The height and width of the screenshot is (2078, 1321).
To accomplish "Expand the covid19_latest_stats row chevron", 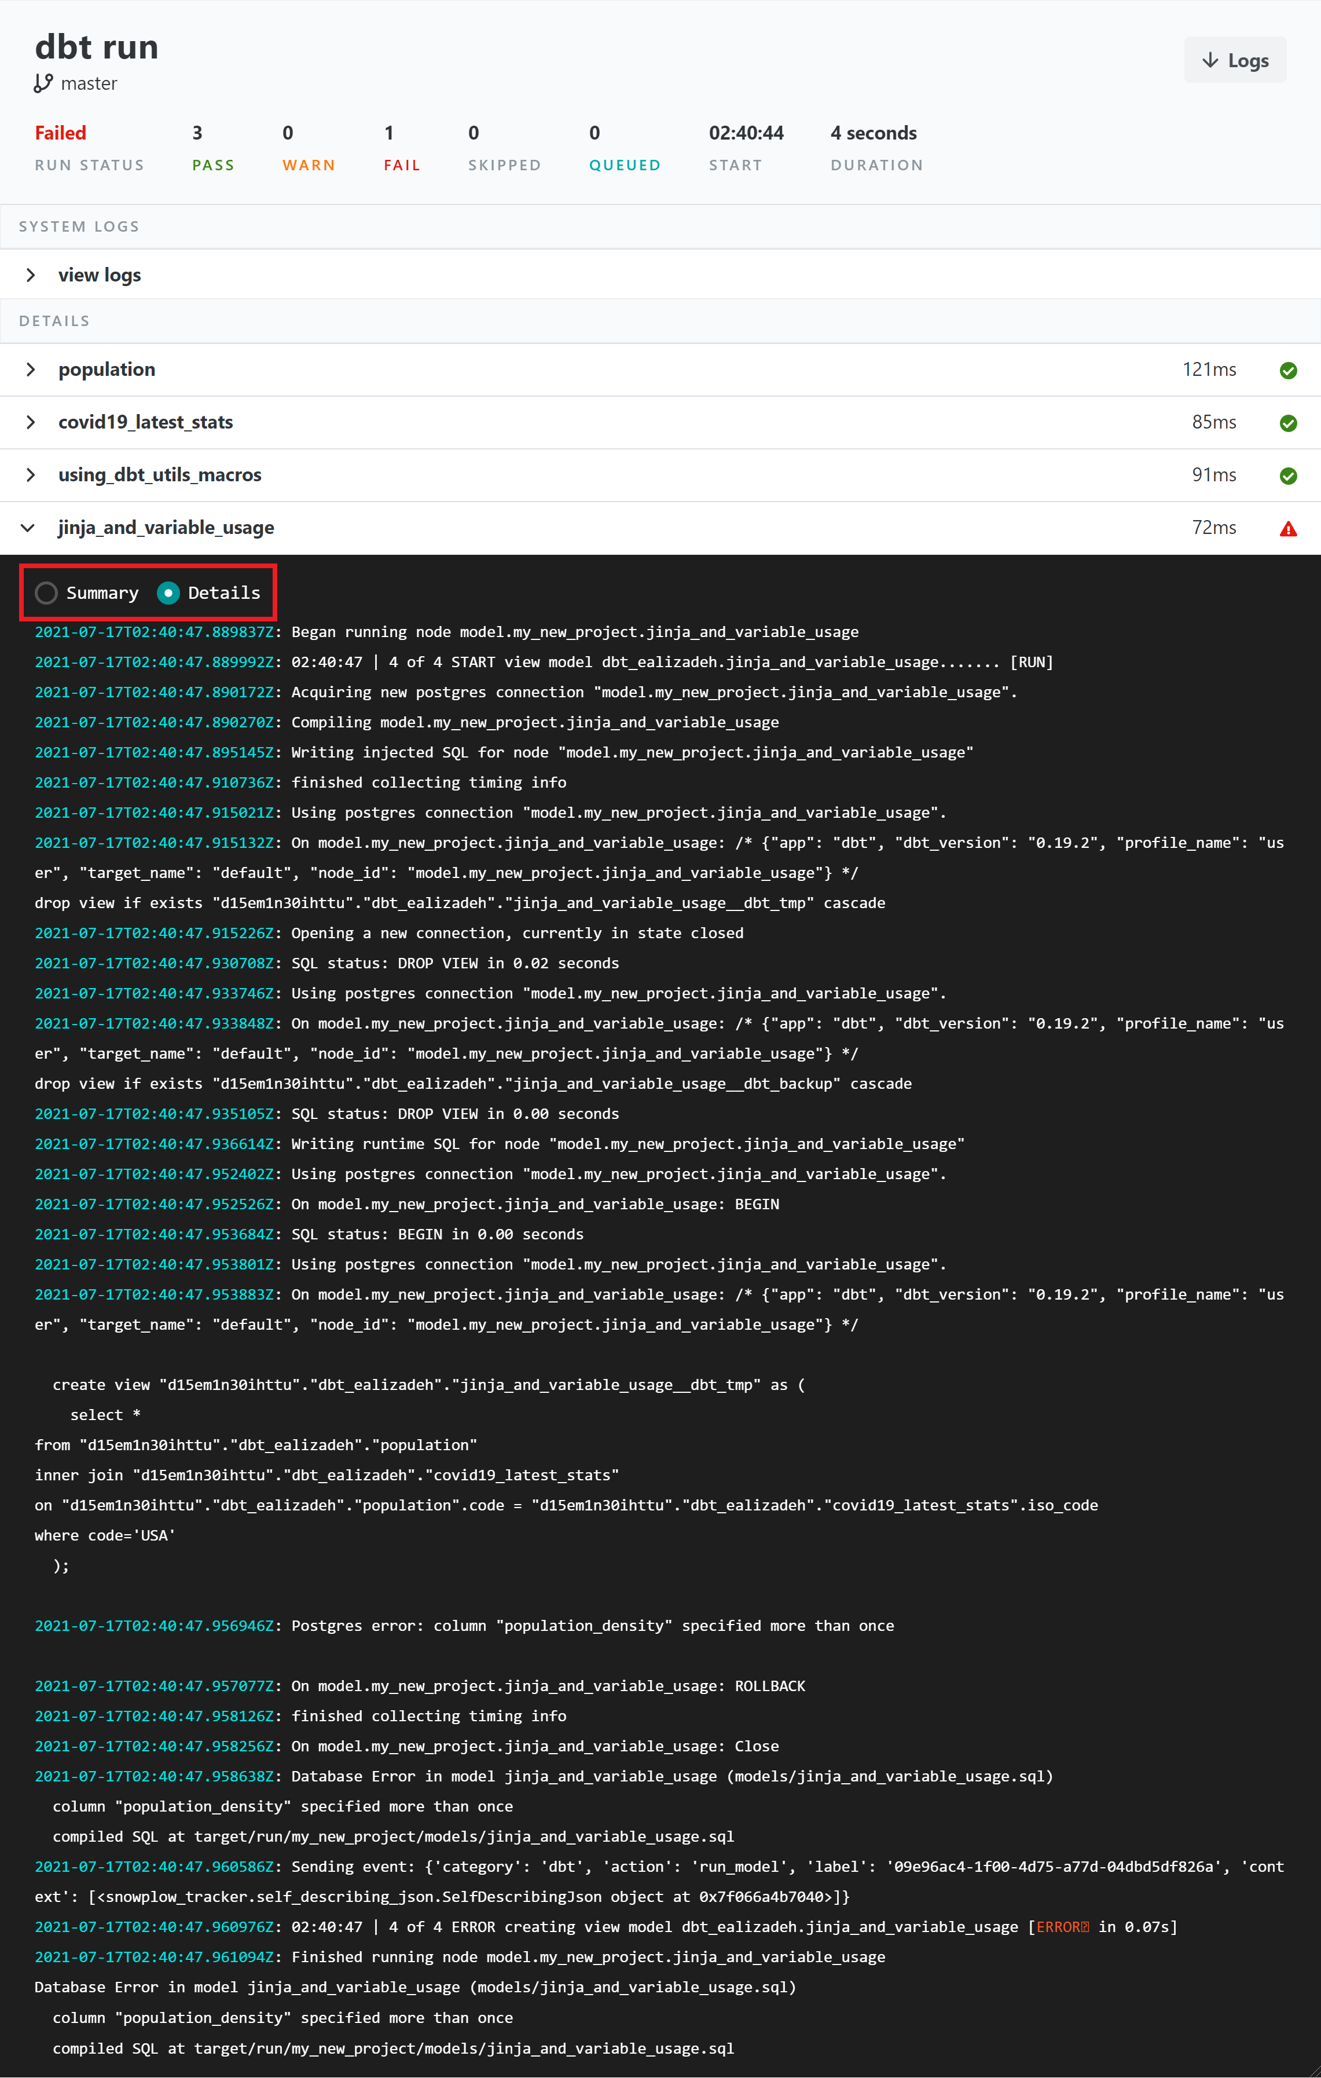I will (31, 422).
